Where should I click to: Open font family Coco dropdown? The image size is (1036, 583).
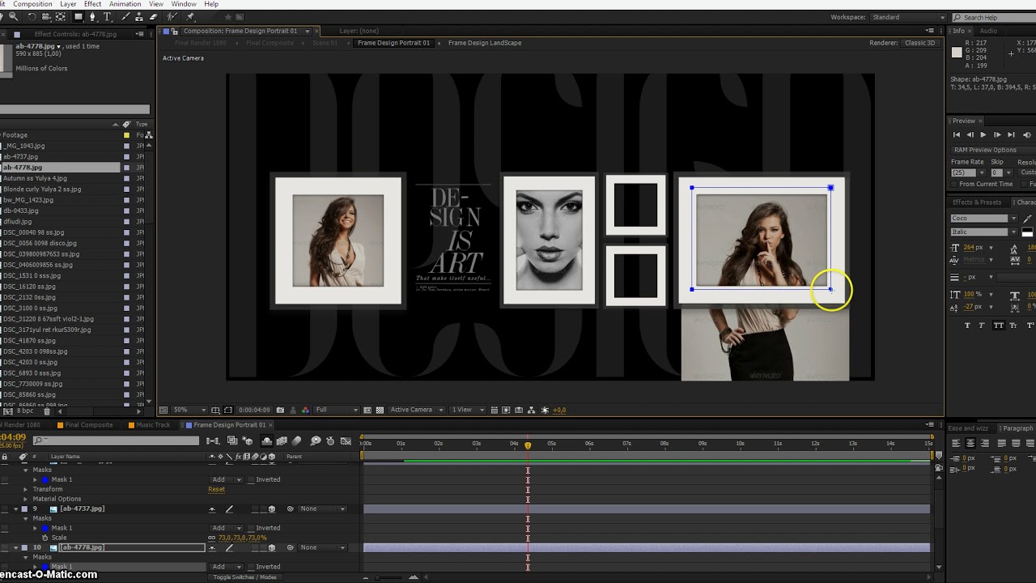tap(984, 219)
